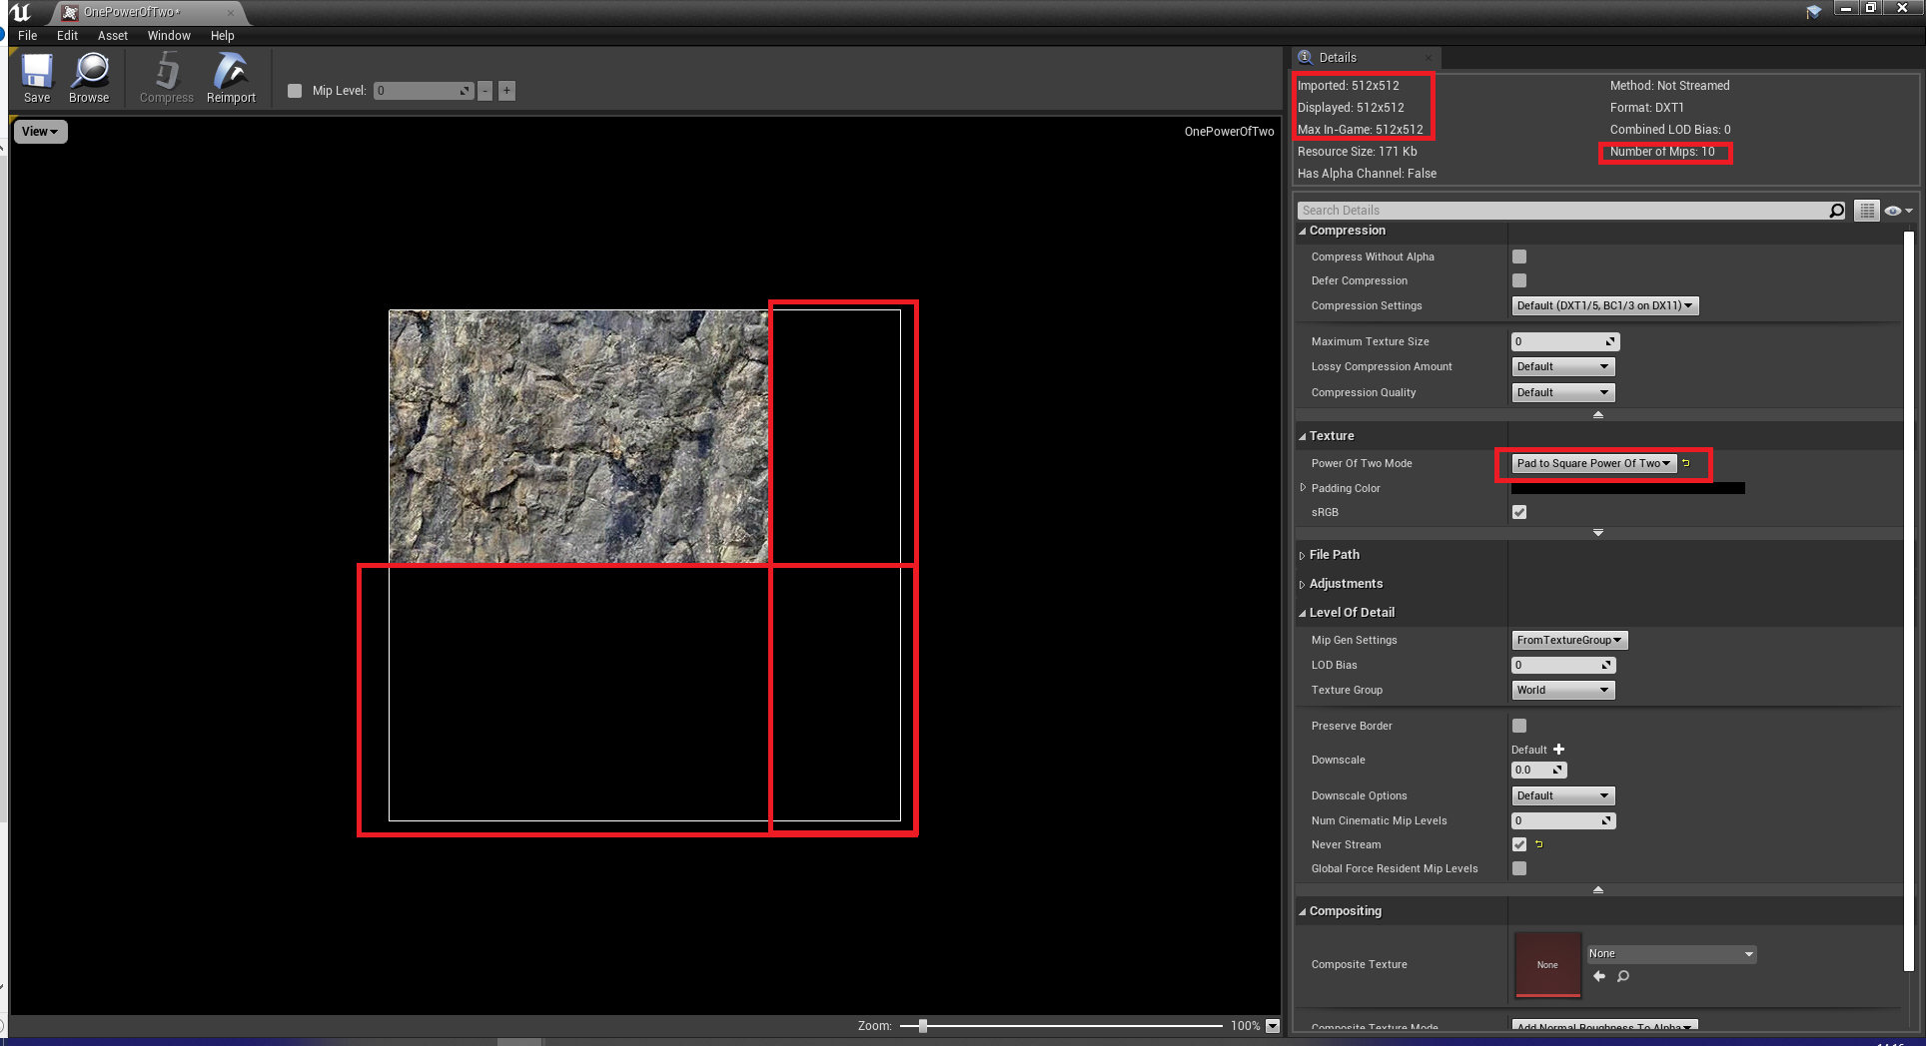Reset Never Stream to default
Viewport: 1926px width, 1046px height.
click(1539, 844)
